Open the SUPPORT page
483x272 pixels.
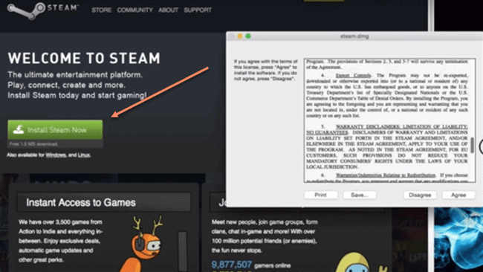(198, 10)
